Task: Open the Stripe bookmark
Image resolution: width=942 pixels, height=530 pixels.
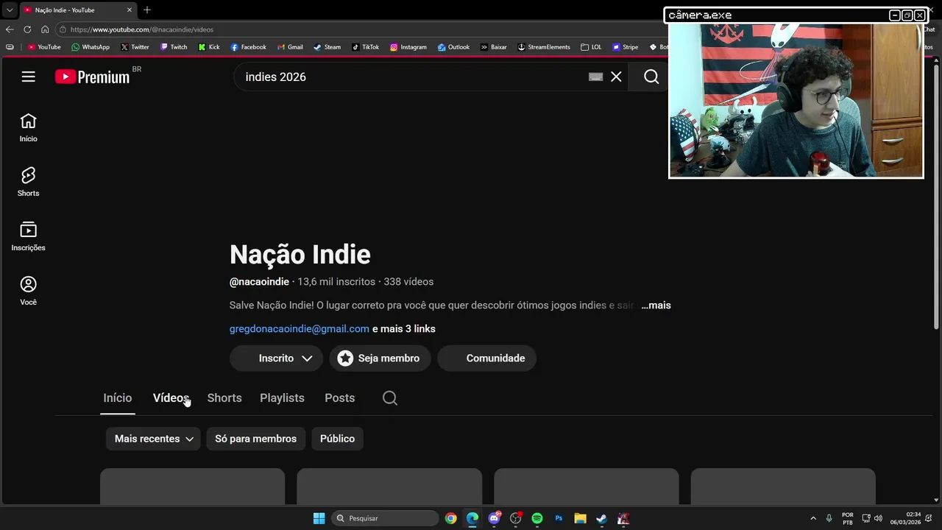Action: pyautogui.click(x=626, y=47)
